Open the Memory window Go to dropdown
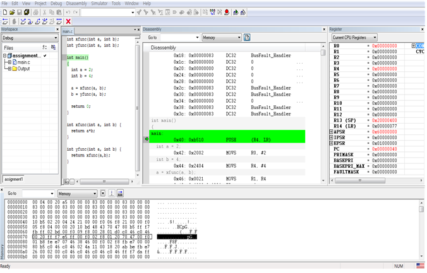This screenshot has height=273, width=427. click(52, 194)
